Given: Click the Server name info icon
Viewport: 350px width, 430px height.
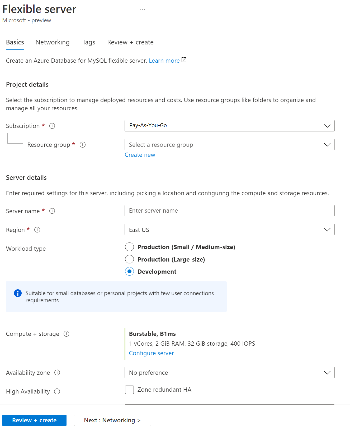Looking at the screenshot, I should (x=52, y=211).
